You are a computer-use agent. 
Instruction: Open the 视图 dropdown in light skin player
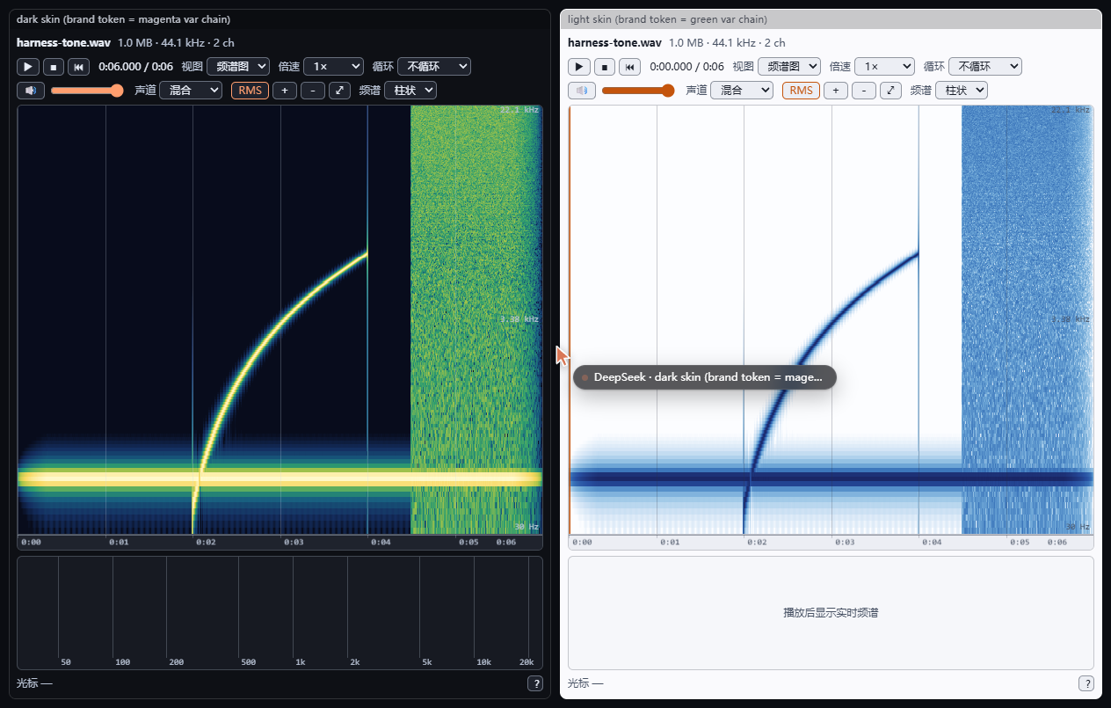pyautogui.click(x=789, y=66)
